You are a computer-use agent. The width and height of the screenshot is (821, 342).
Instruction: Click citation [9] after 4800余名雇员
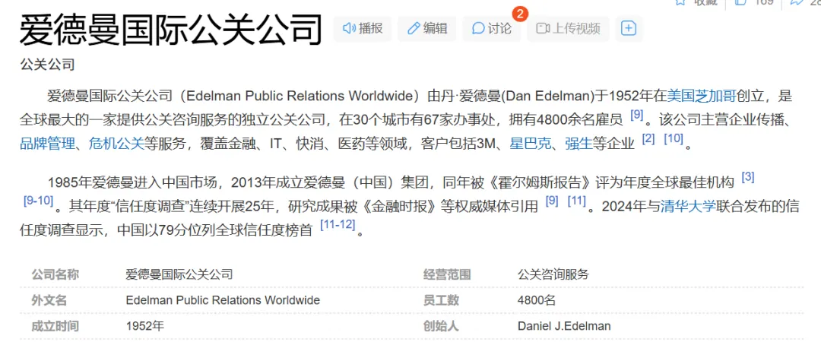(636, 116)
